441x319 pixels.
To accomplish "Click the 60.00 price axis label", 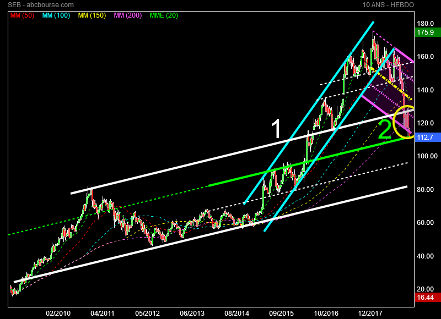I will click(x=425, y=223).
